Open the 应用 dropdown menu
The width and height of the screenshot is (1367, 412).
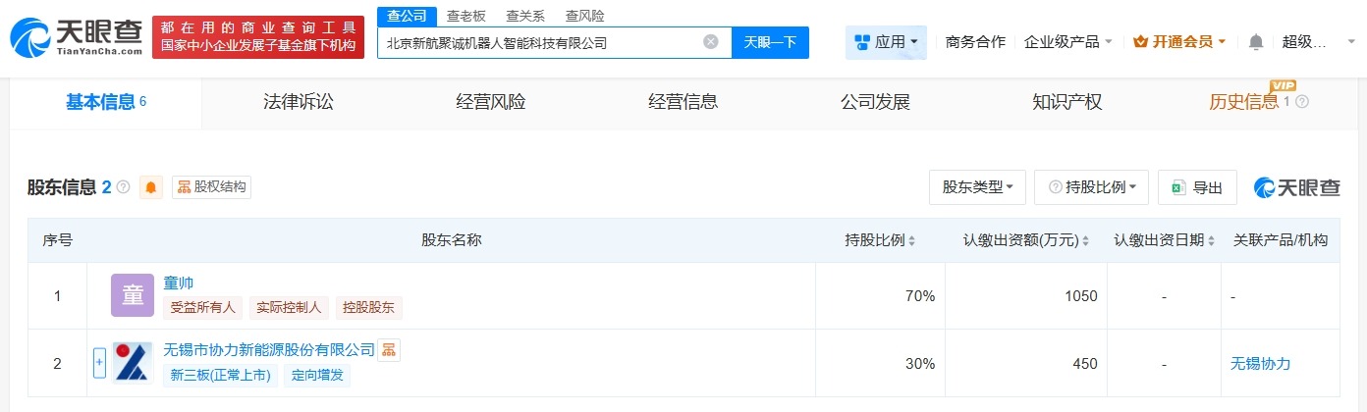886,42
